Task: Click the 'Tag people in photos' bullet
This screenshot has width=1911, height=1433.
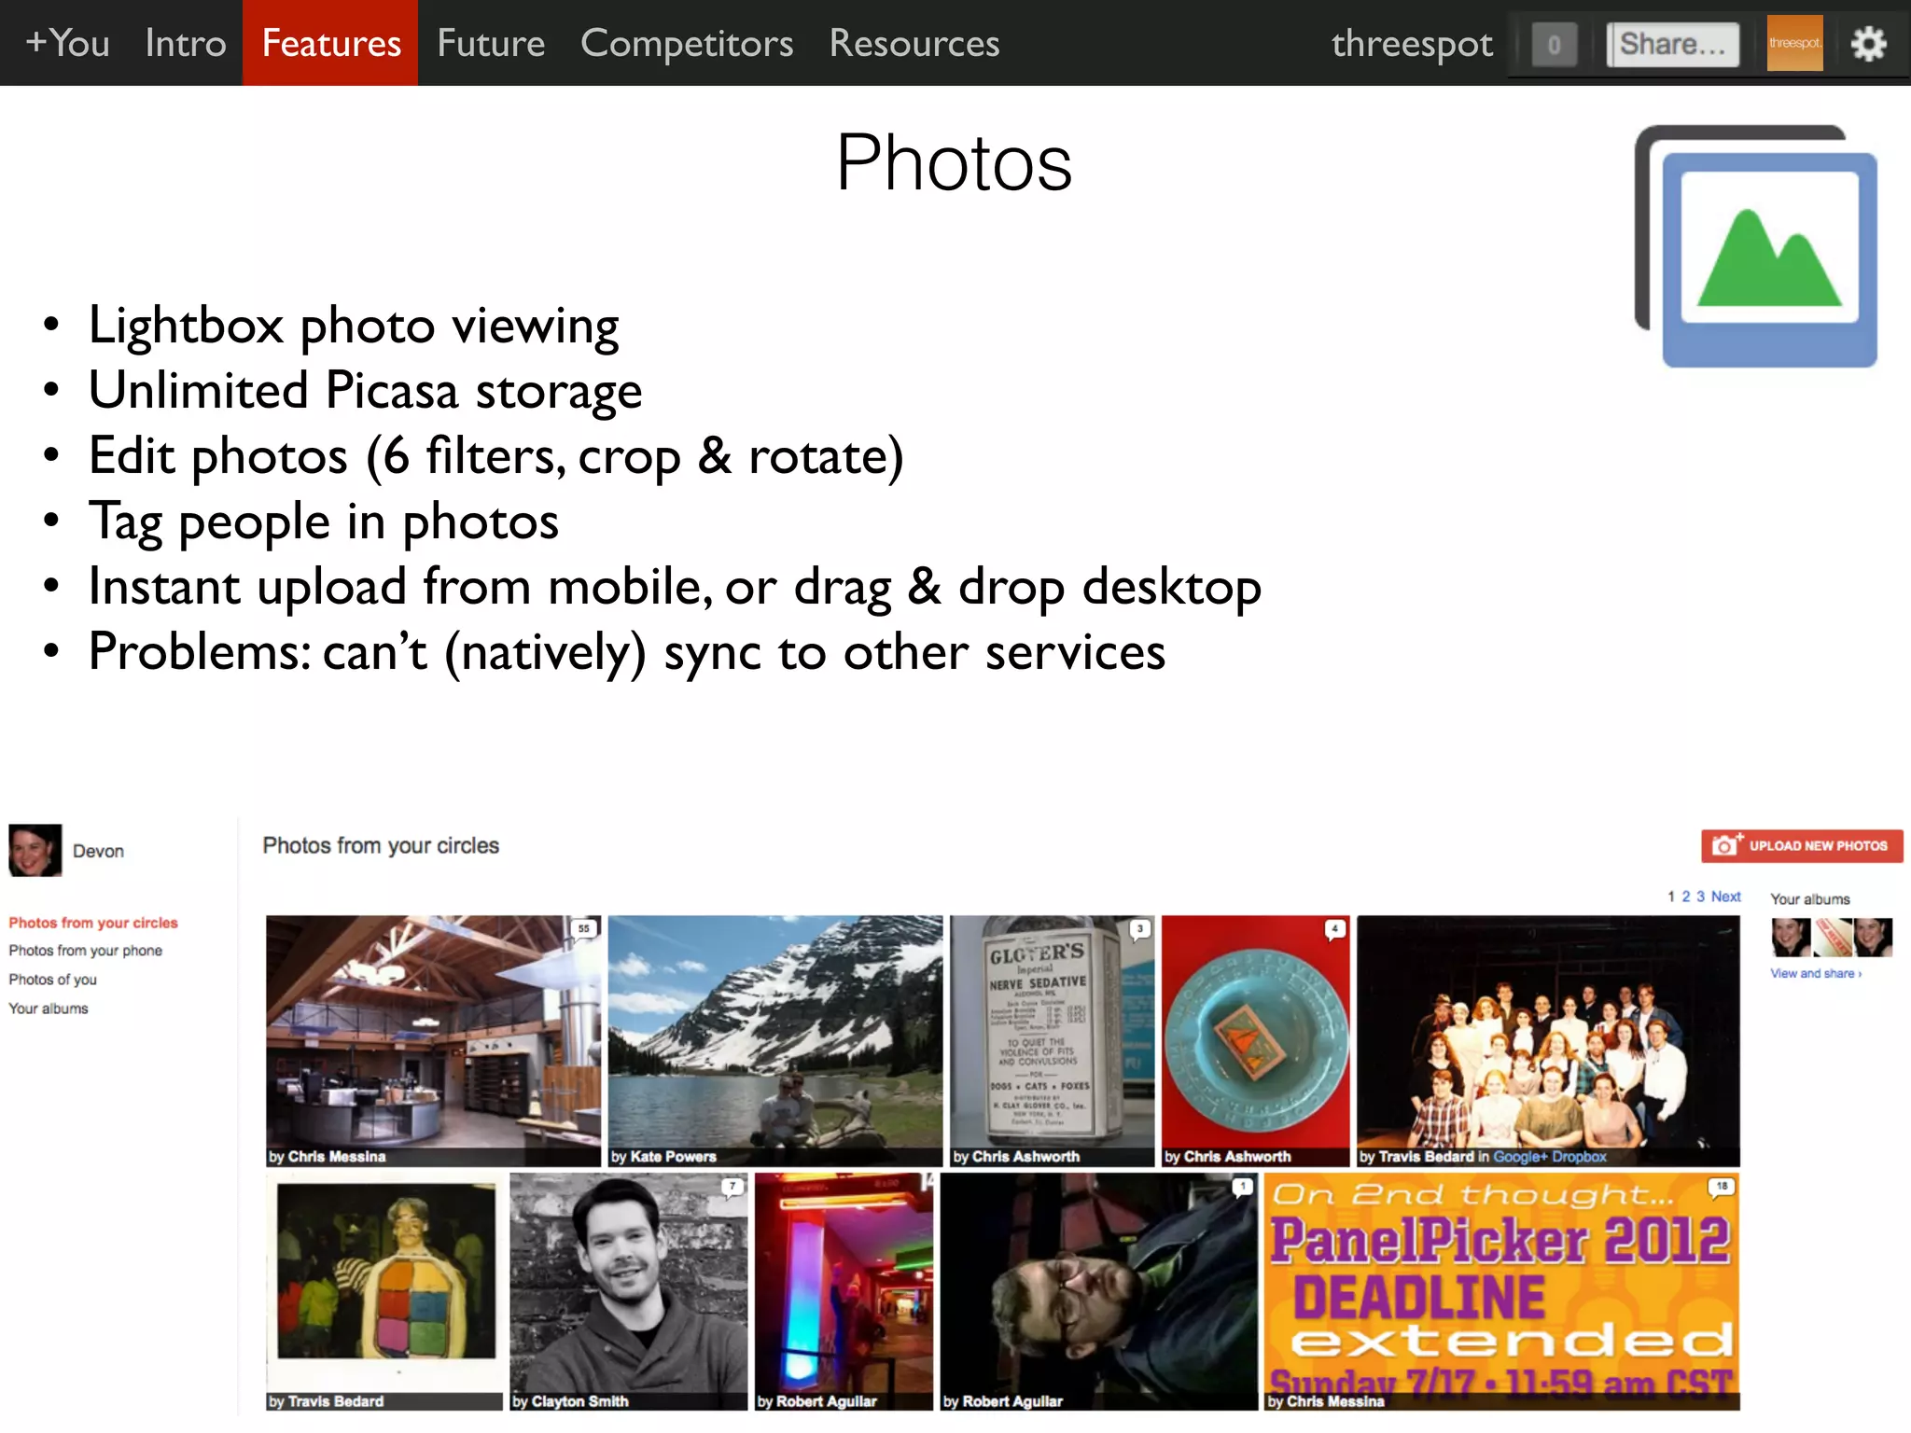Action: tap(323, 522)
